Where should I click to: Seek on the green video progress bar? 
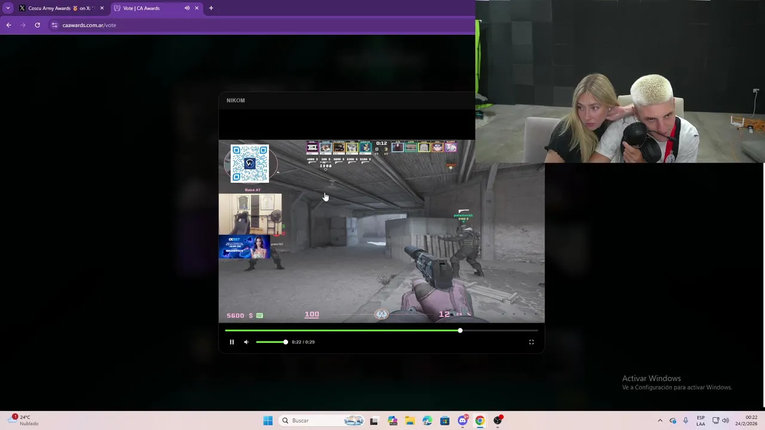point(381,330)
